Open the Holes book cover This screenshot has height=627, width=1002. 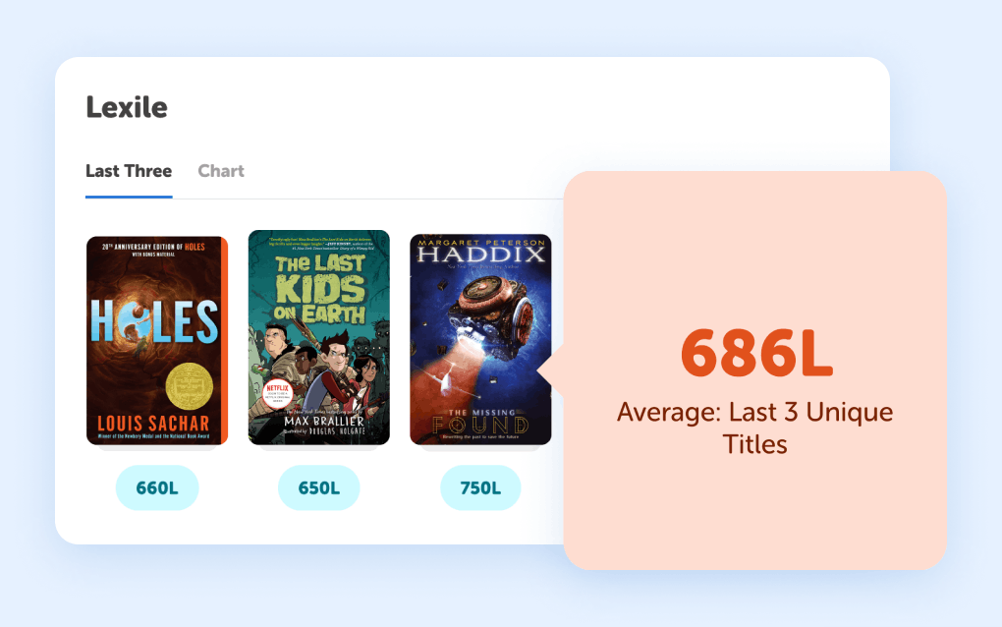coord(157,340)
